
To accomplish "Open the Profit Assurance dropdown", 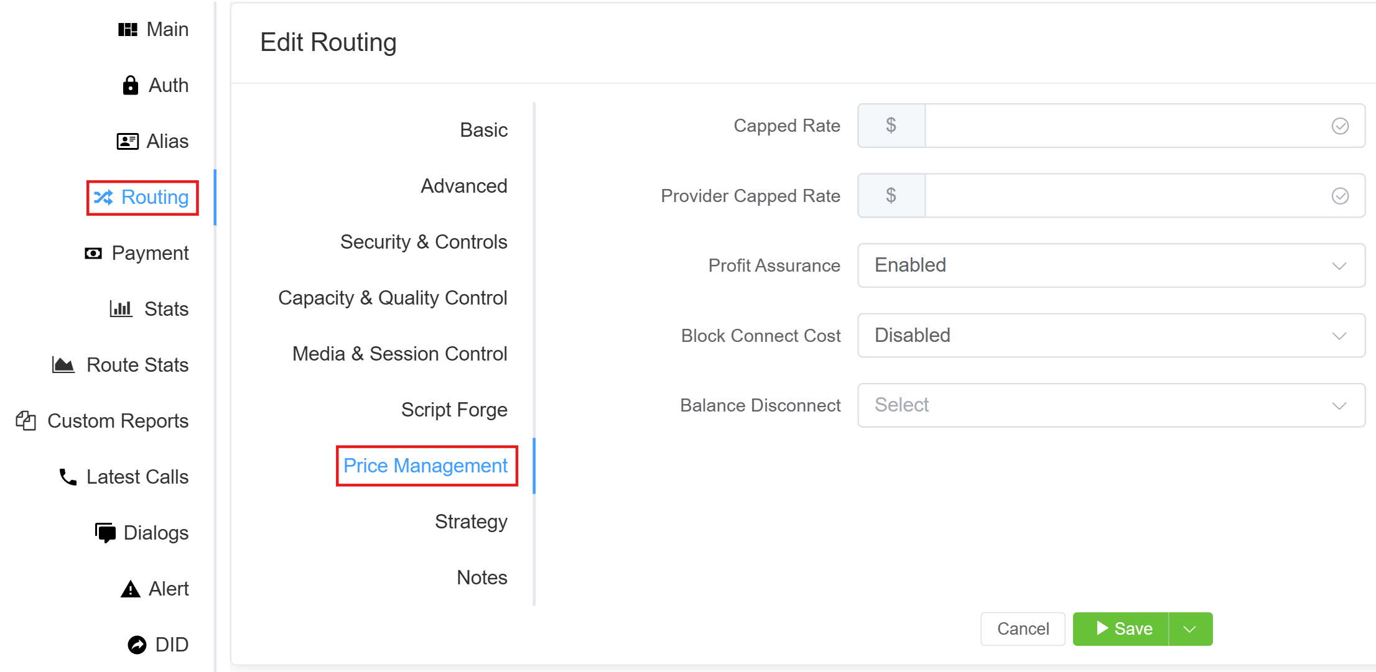I will point(1111,265).
